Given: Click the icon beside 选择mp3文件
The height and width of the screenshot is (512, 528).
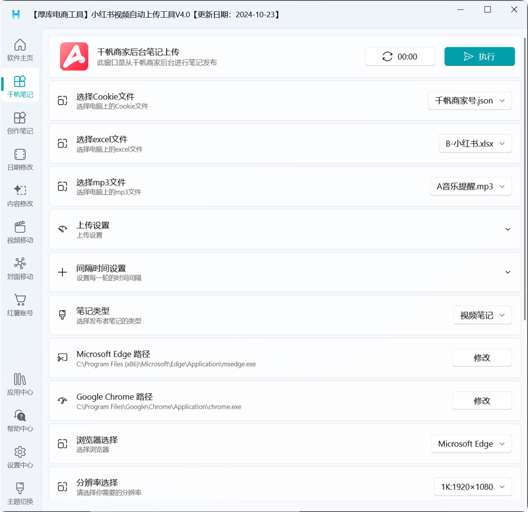Looking at the screenshot, I should click(x=62, y=186).
